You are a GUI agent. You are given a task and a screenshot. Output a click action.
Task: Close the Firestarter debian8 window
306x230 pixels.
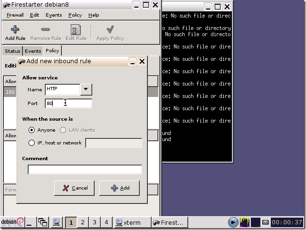pos(155,5)
